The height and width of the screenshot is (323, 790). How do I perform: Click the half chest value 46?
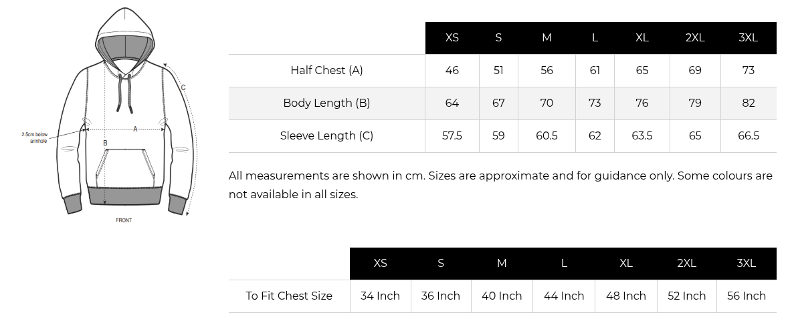click(452, 70)
